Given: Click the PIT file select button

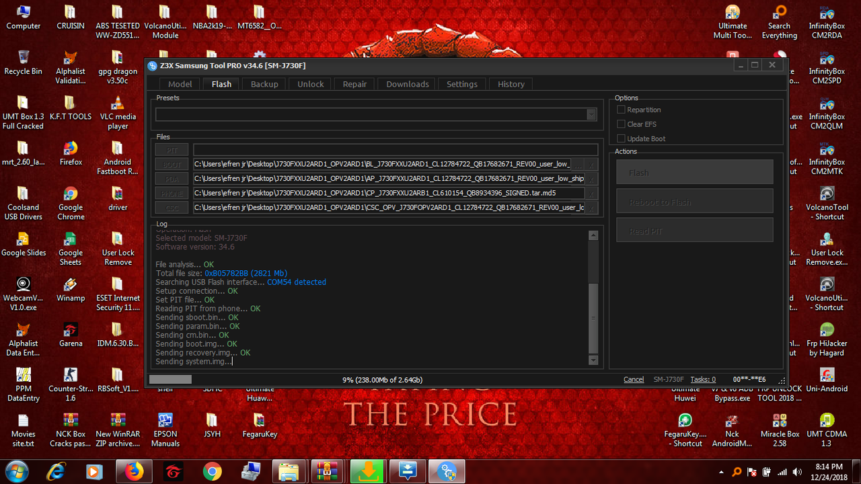Looking at the screenshot, I should click(x=172, y=150).
